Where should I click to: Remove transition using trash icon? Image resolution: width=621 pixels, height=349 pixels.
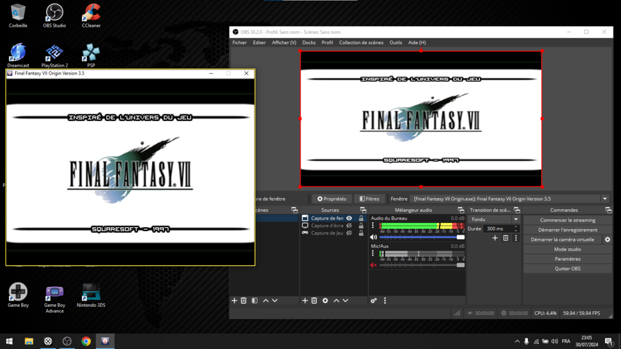coord(505,238)
